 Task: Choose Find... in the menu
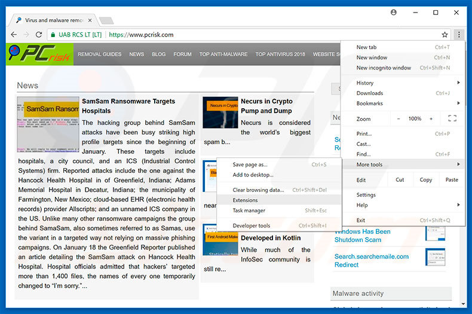tap(403, 154)
